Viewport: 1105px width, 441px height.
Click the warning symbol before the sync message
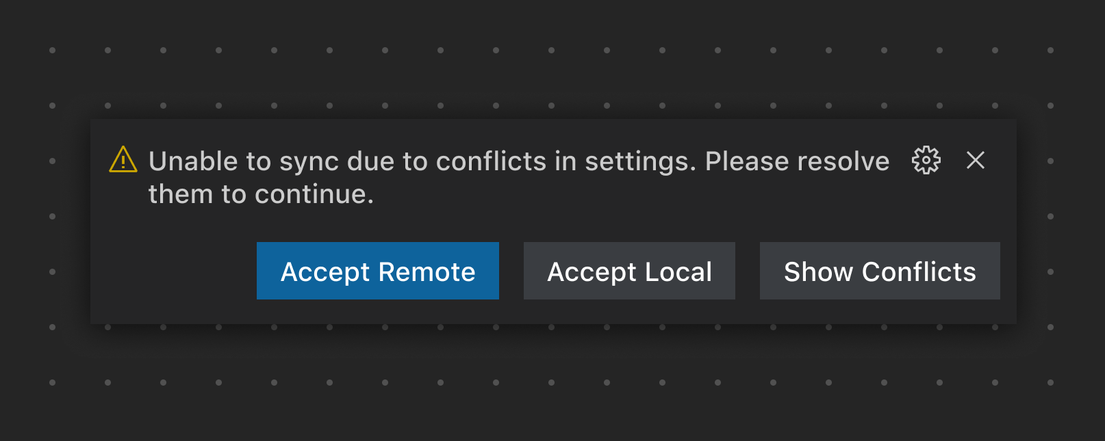tap(123, 161)
